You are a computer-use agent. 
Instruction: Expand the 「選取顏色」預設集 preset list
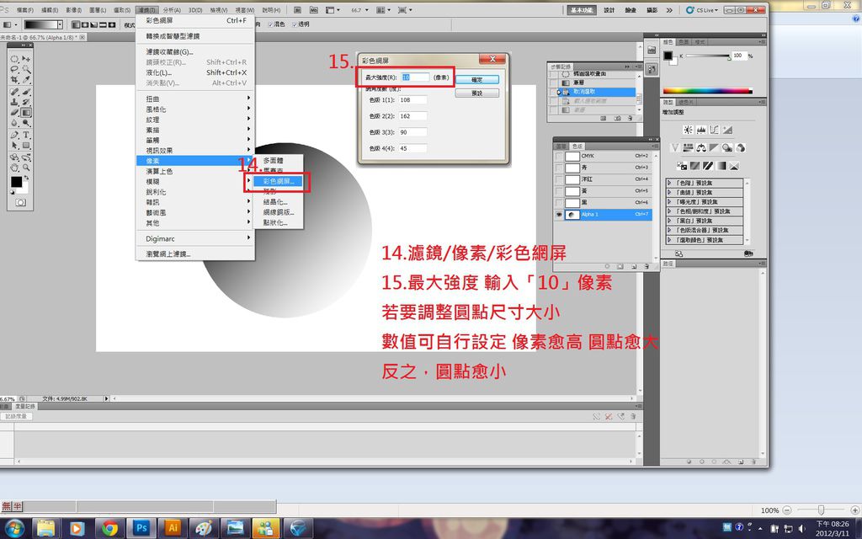point(669,240)
